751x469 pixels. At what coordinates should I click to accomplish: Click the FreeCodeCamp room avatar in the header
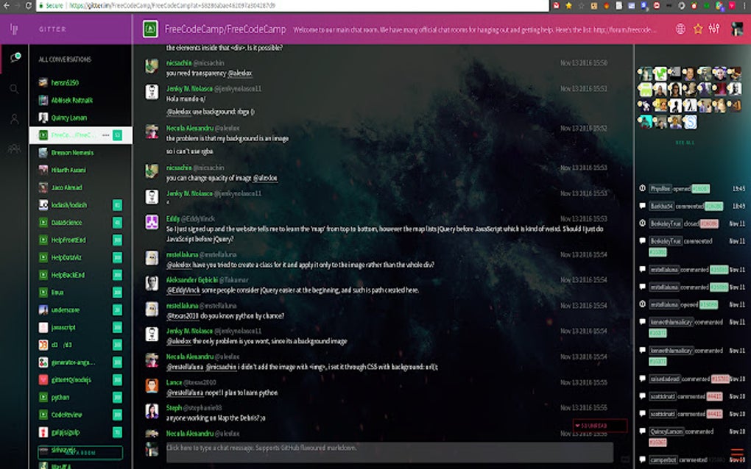tap(152, 29)
